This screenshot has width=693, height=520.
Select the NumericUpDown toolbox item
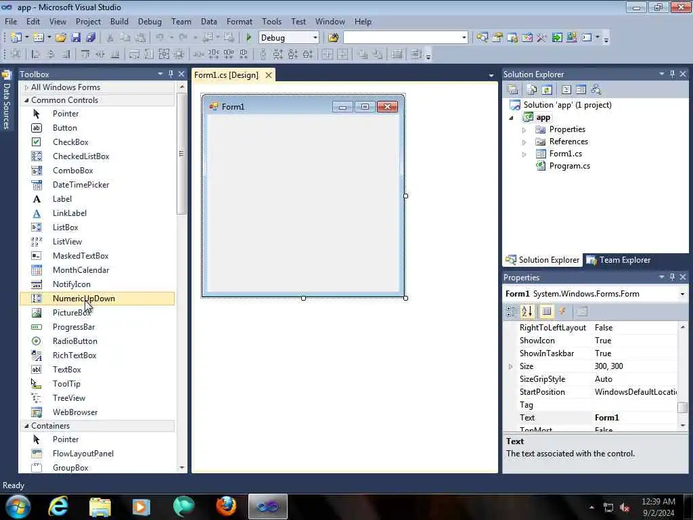97,299
